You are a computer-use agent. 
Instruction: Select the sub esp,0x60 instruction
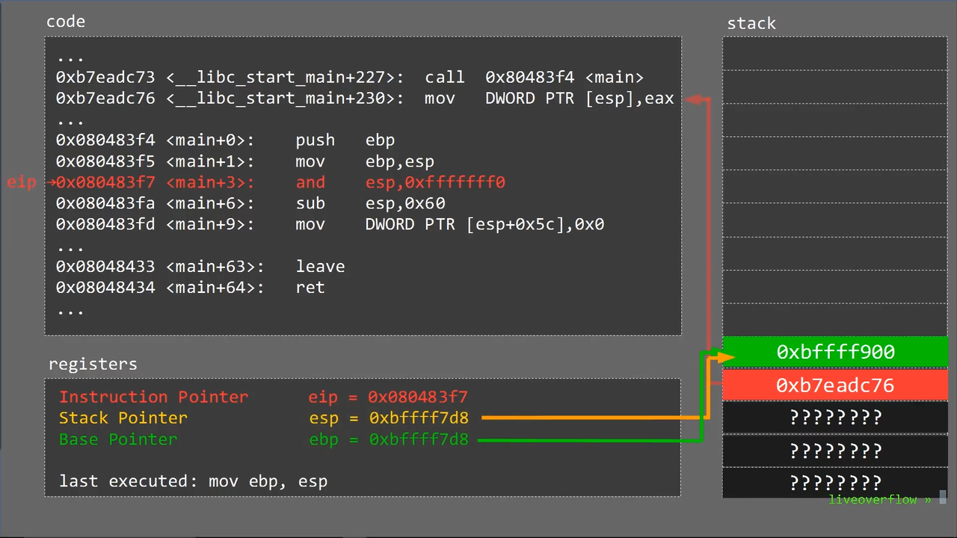click(x=250, y=203)
